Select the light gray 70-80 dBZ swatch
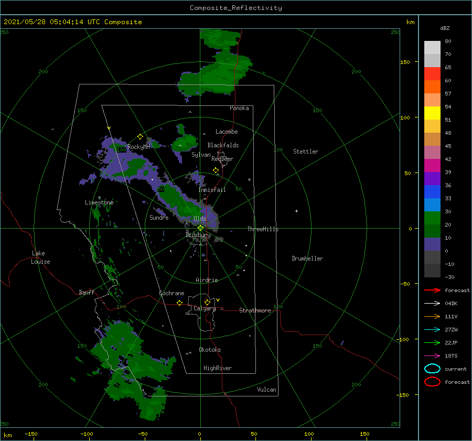 click(432, 48)
